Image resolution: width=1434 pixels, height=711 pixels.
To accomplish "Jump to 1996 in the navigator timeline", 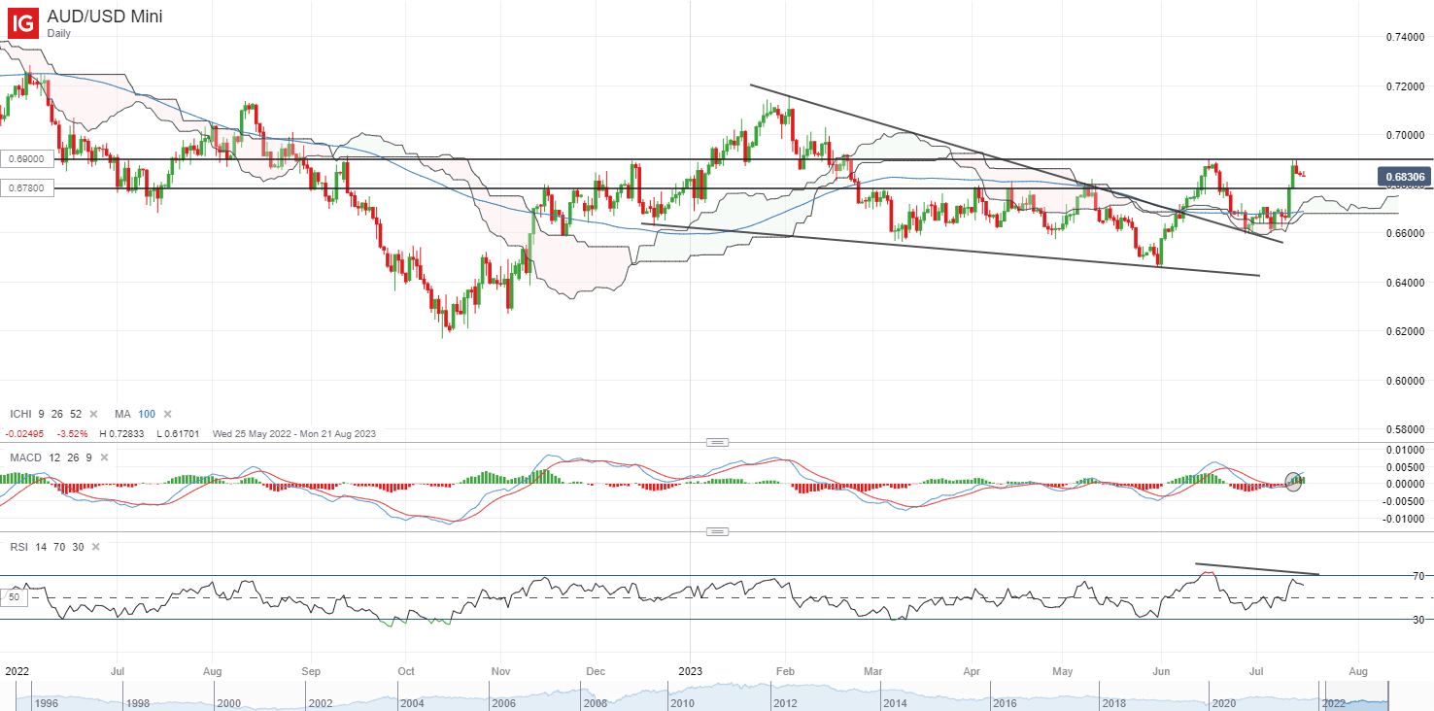I will tap(45, 701).
